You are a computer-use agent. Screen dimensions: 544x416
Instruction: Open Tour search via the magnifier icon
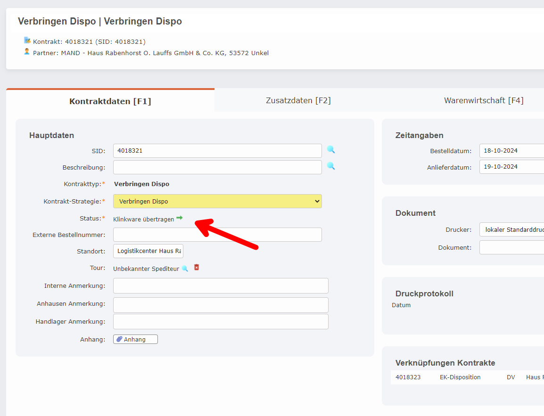[x=185, y=268]
